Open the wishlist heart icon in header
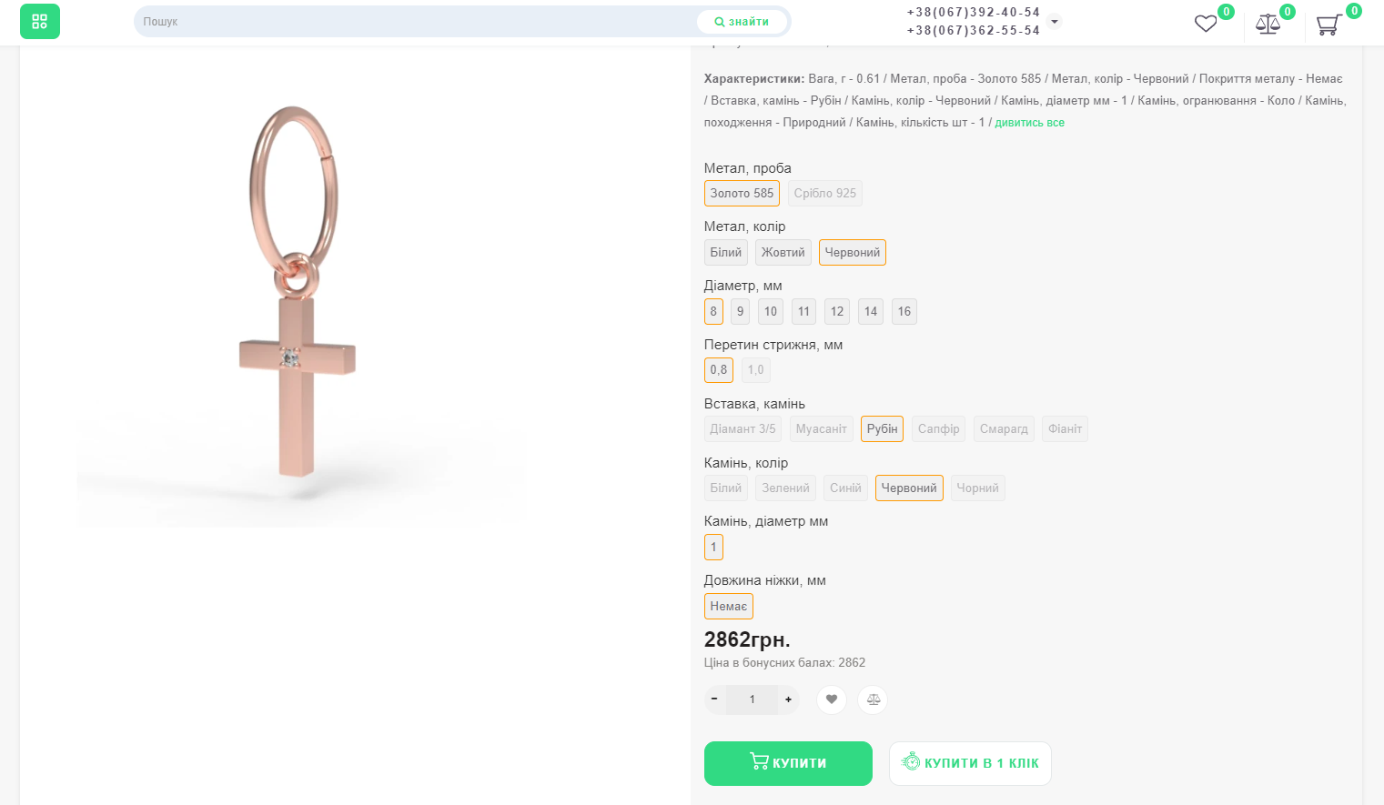This screenshot has width=1384, height=805. pyautogui.click(x=1206, y=24)
